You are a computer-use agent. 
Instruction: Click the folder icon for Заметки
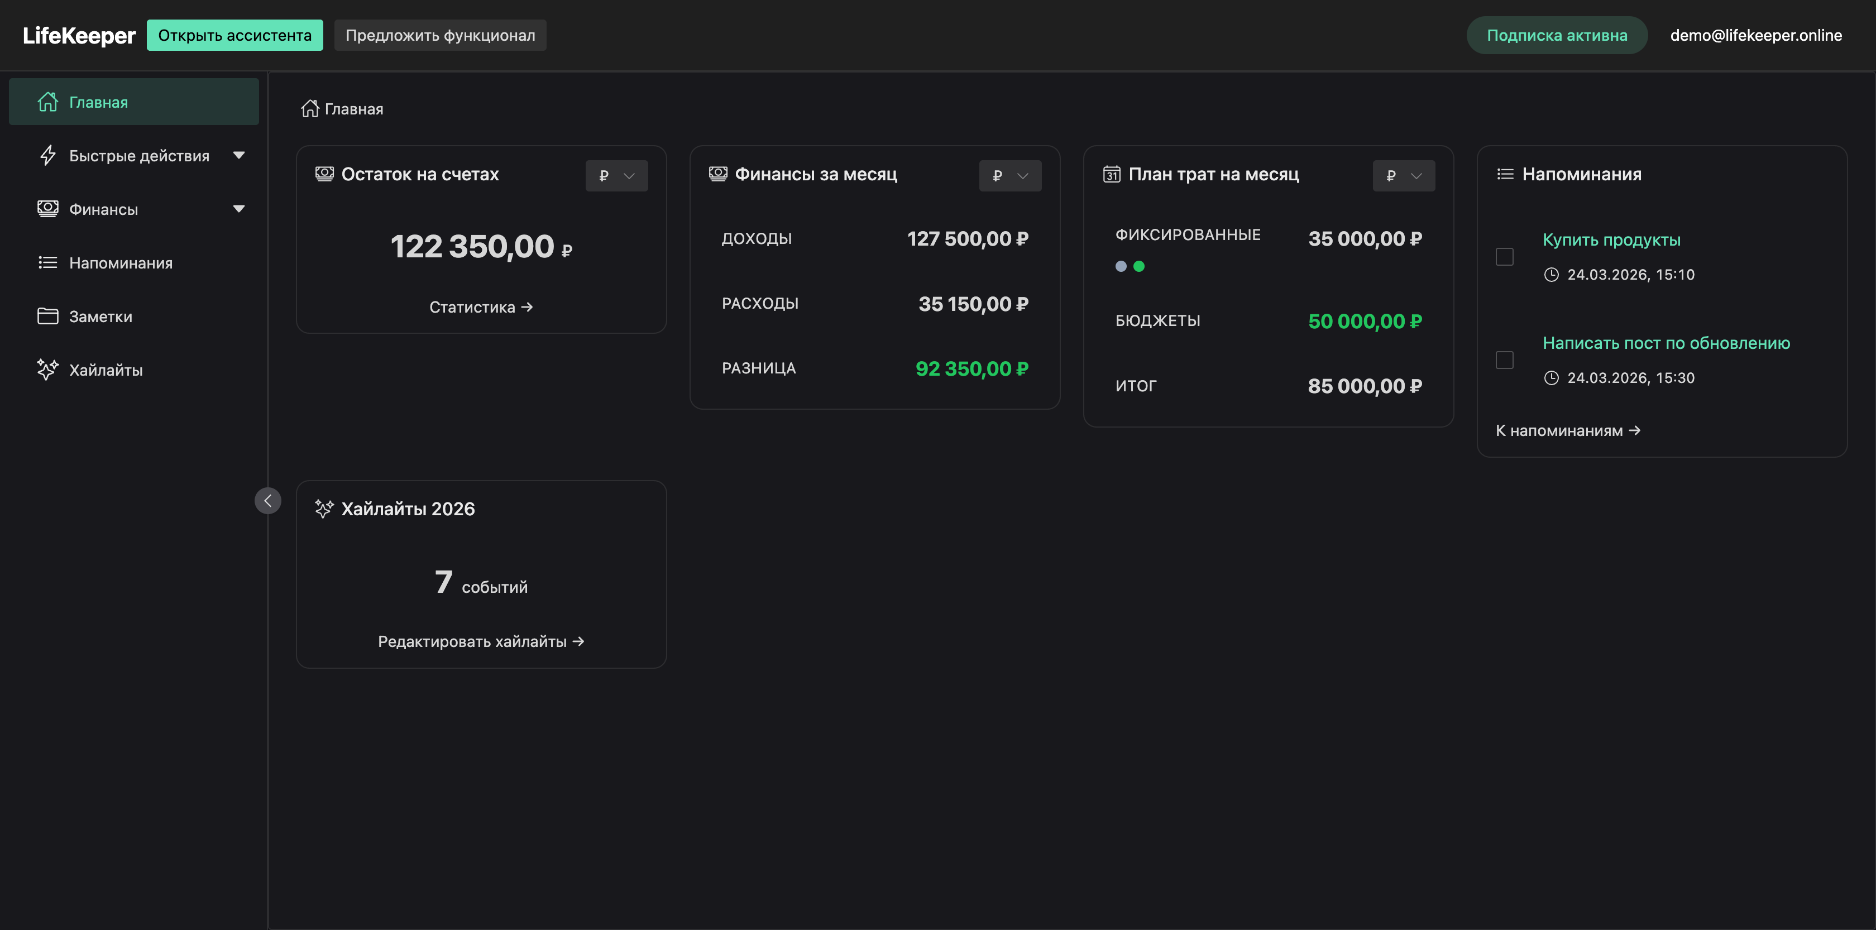[x=47, y=316]
